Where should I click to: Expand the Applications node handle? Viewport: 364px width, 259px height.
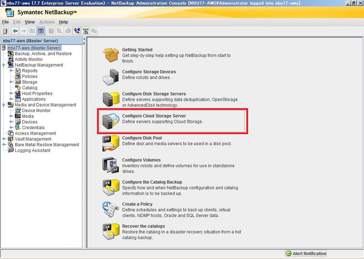[x=11, y=99]
